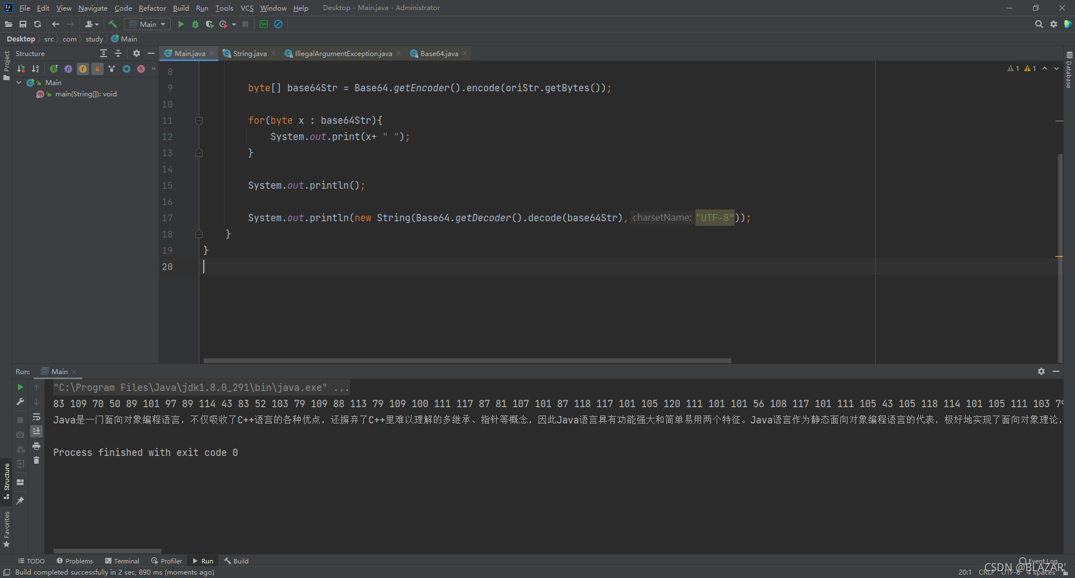Screen dimensions: 1075x578
Task: Toggle Show Lambdas pink lambda icon
Action: coord(141,69)
